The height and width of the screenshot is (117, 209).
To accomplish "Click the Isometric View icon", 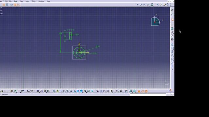I will pyautogui.click(x=81, y=91).
